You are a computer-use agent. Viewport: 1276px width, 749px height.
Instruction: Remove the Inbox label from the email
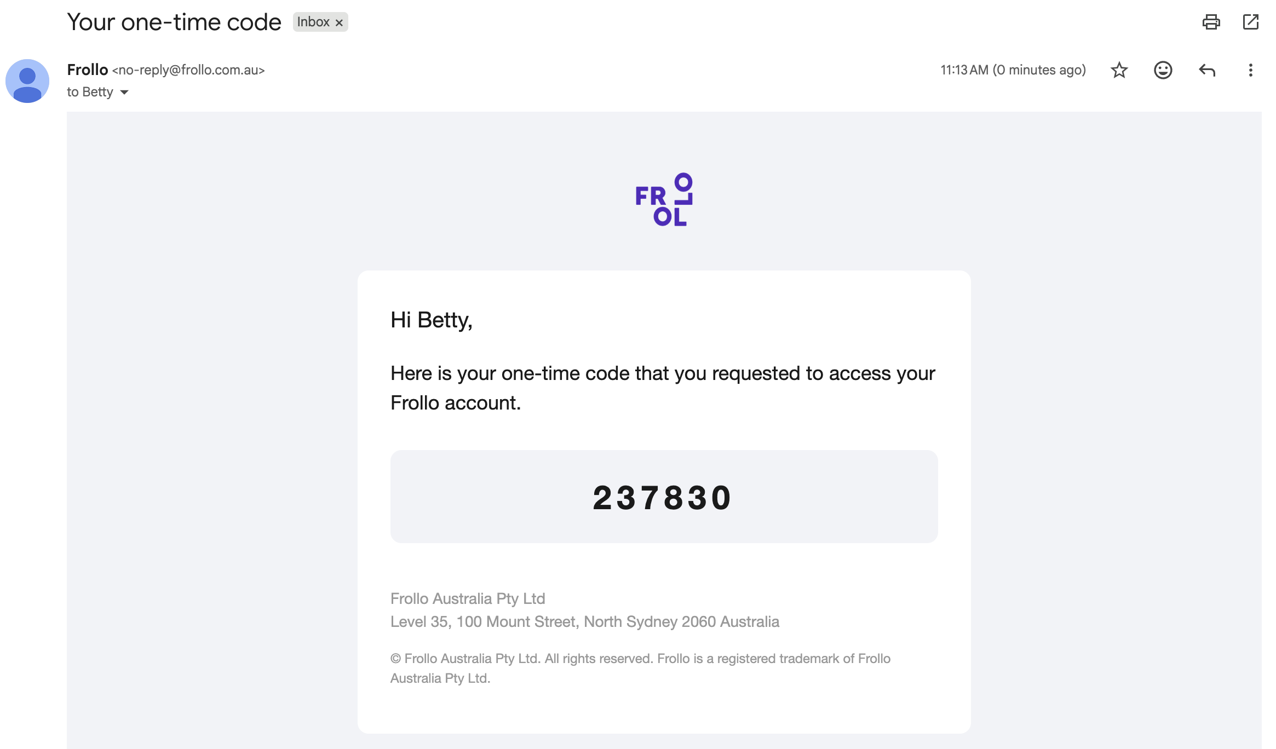click(x=339, y=22)
